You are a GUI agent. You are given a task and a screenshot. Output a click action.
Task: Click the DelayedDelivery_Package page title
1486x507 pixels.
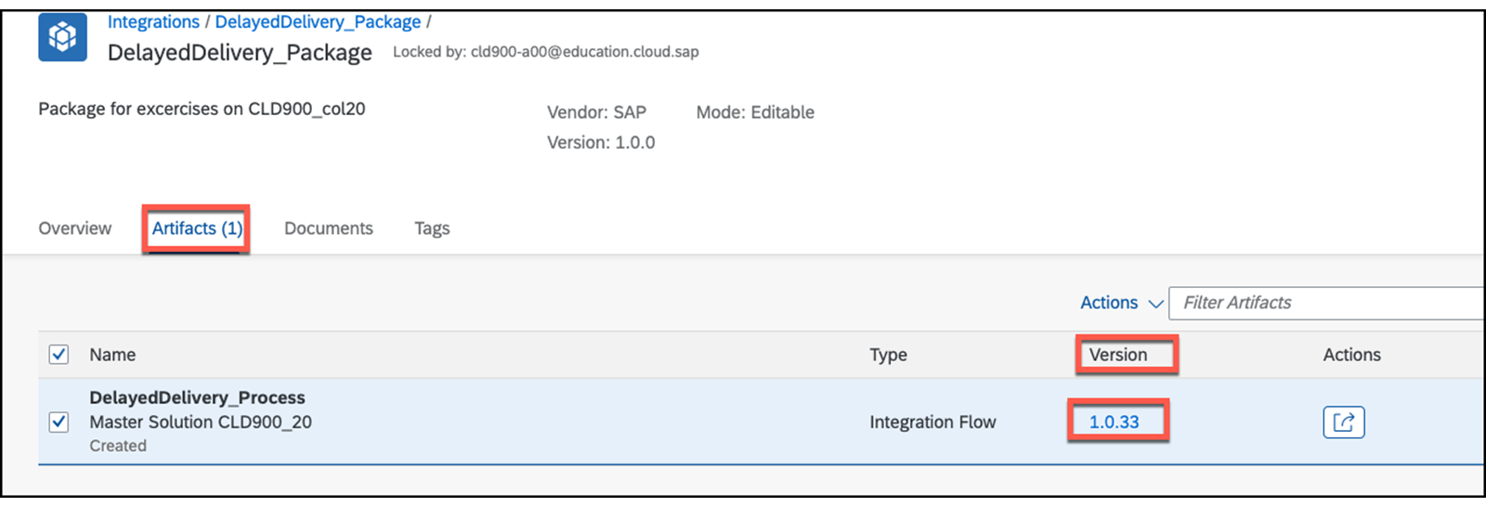(240, 53)
